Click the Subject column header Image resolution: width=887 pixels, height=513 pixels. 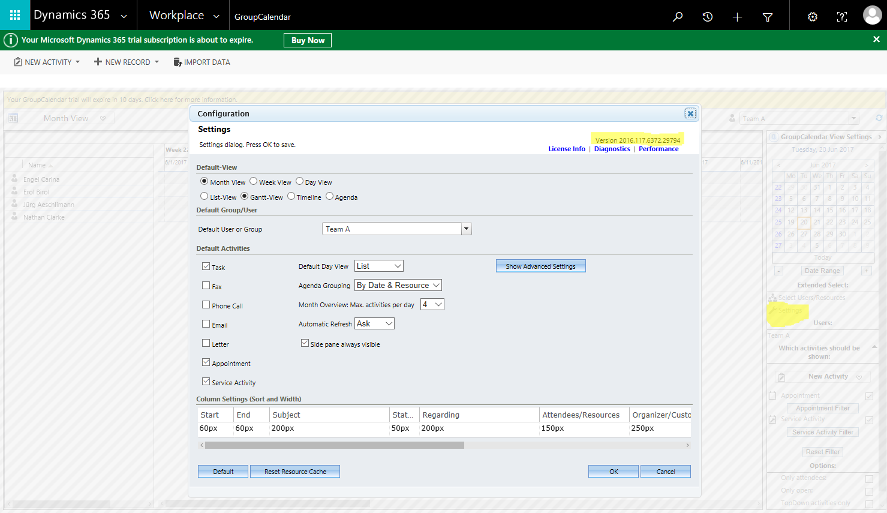329,415
